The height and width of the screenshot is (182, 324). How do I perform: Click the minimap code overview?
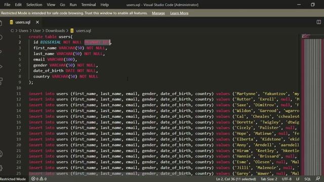pos(312,104)
